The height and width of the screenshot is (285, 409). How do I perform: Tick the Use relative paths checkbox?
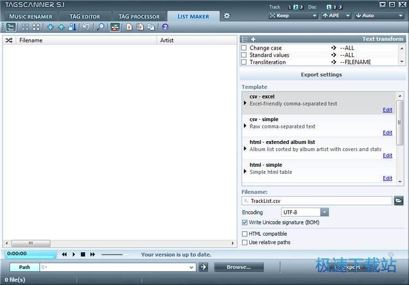coord(245,242)
